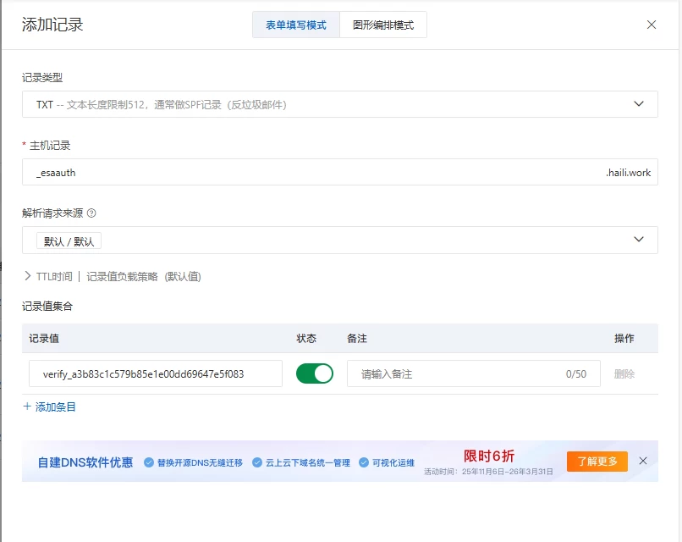Open the 记录类型 TXT dropdown

click(338, 104)
